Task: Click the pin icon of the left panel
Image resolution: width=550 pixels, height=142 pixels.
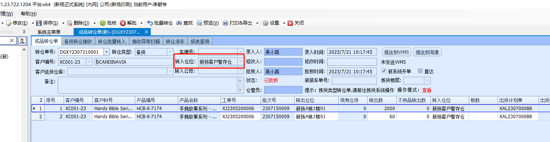Action: pyautogui.click(x=24, y=32)
